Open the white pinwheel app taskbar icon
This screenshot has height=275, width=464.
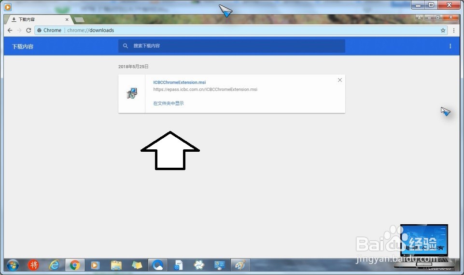[x=199, y=265]
